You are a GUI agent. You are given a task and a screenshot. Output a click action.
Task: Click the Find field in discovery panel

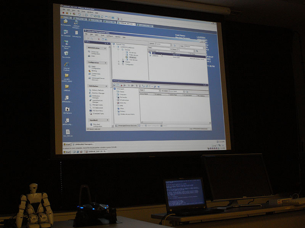point(152,90)
